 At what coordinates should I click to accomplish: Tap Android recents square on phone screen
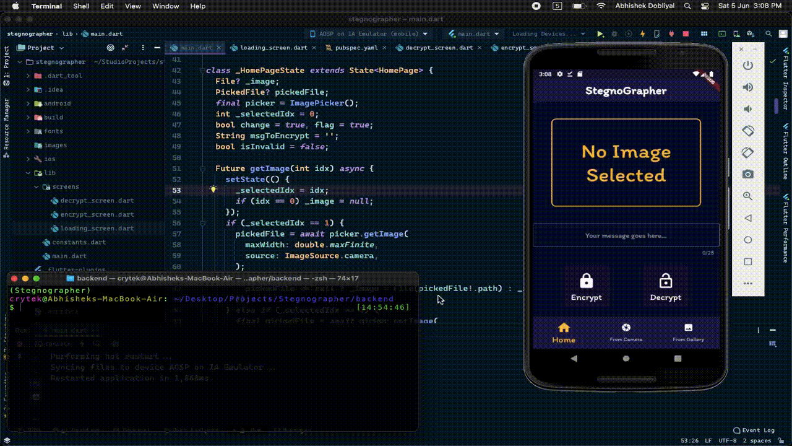click(x=678, y=359)
